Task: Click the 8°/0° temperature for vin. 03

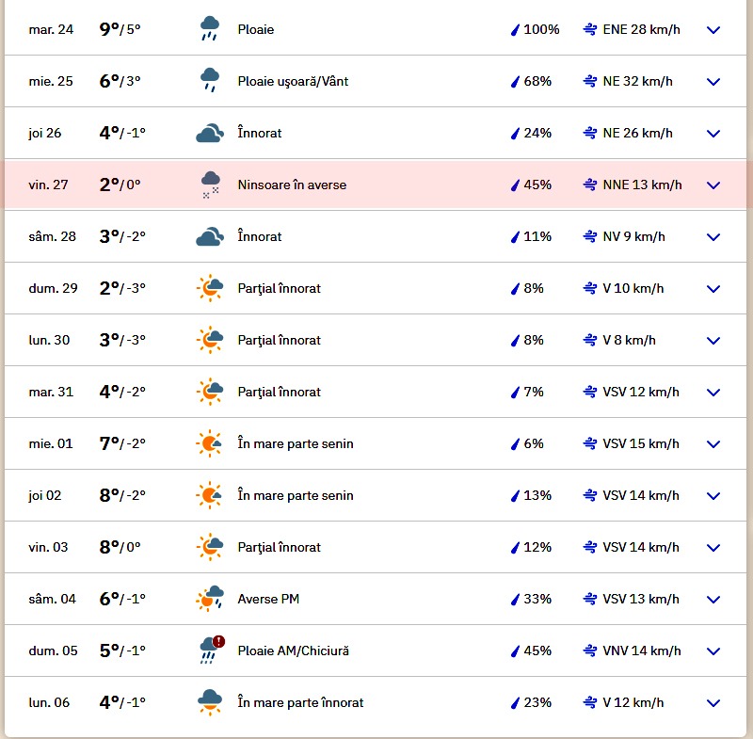Action: pos(120,547)
